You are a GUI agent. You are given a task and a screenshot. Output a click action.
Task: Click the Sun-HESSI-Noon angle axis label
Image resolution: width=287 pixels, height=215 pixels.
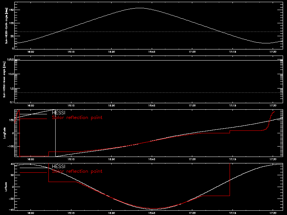click(x=4, y=79)
